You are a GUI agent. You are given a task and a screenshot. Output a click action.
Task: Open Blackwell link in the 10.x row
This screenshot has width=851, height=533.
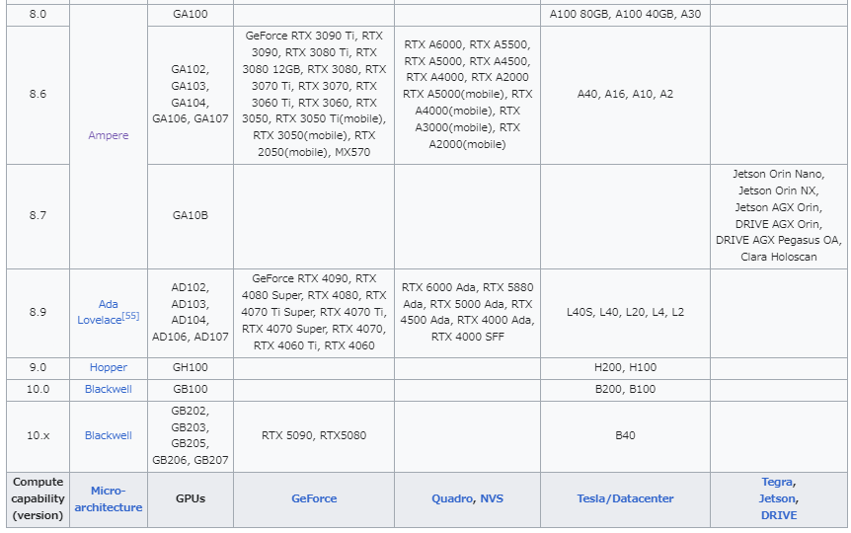[x=108, y=435]
